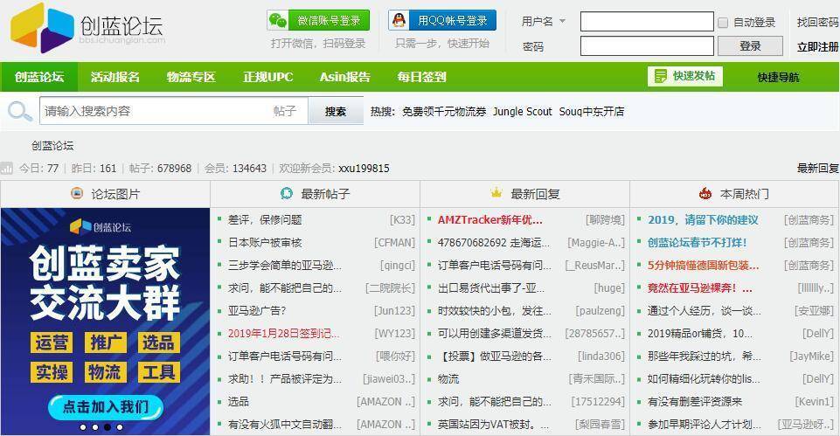Click the magnifying glass search icon
The image size is (840, 436).
pos(20,112)
